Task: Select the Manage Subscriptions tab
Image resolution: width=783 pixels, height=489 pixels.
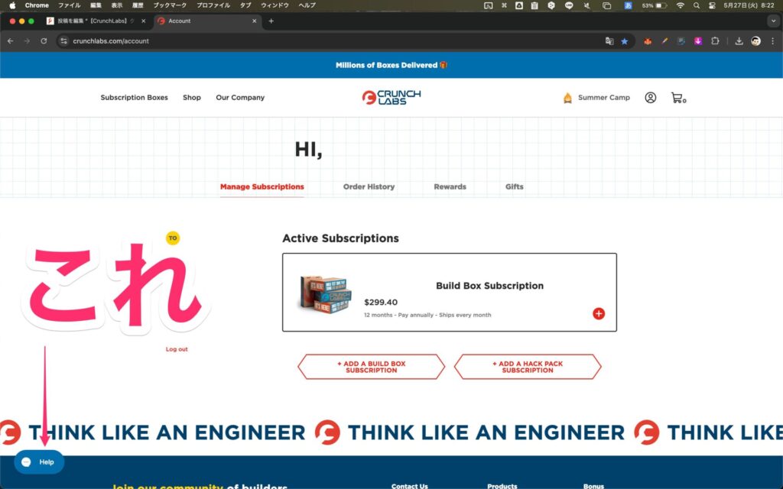Action: point(262,186)
